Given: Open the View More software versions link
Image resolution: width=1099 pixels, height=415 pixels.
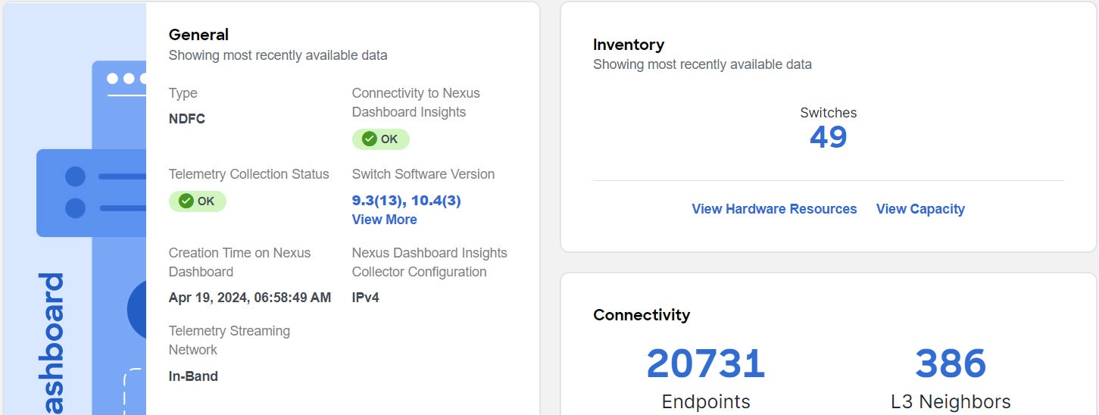Looking at the screenshot, I should click(384, 220).
